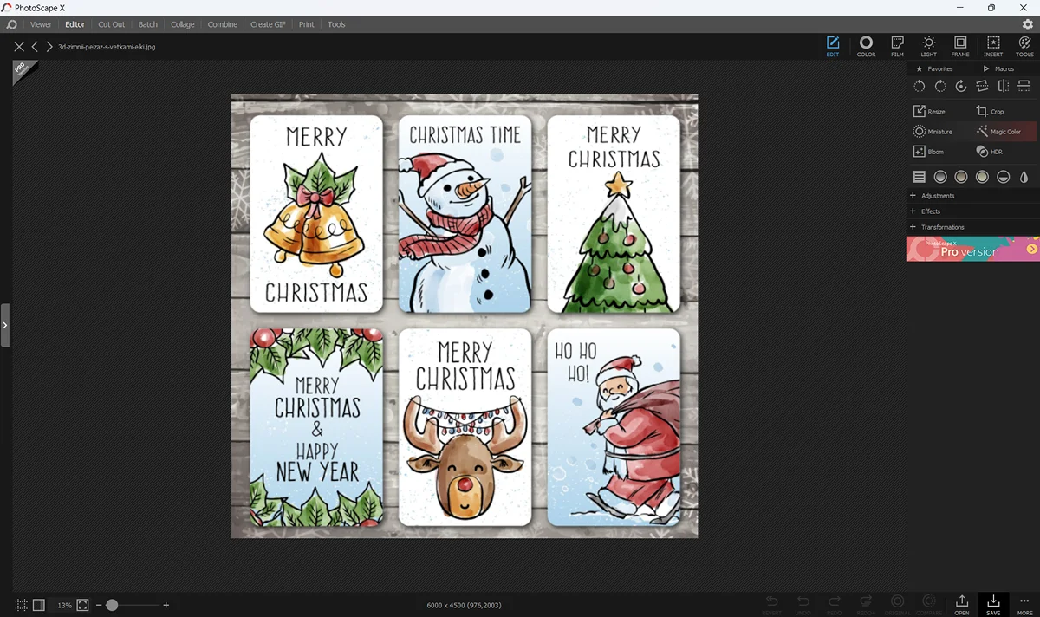Click the HDR effect icon

[989, 152]
